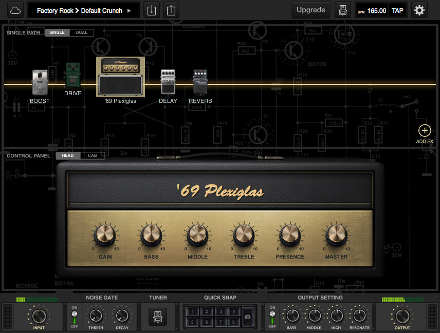Click the output setting HIGH knob

337,316
